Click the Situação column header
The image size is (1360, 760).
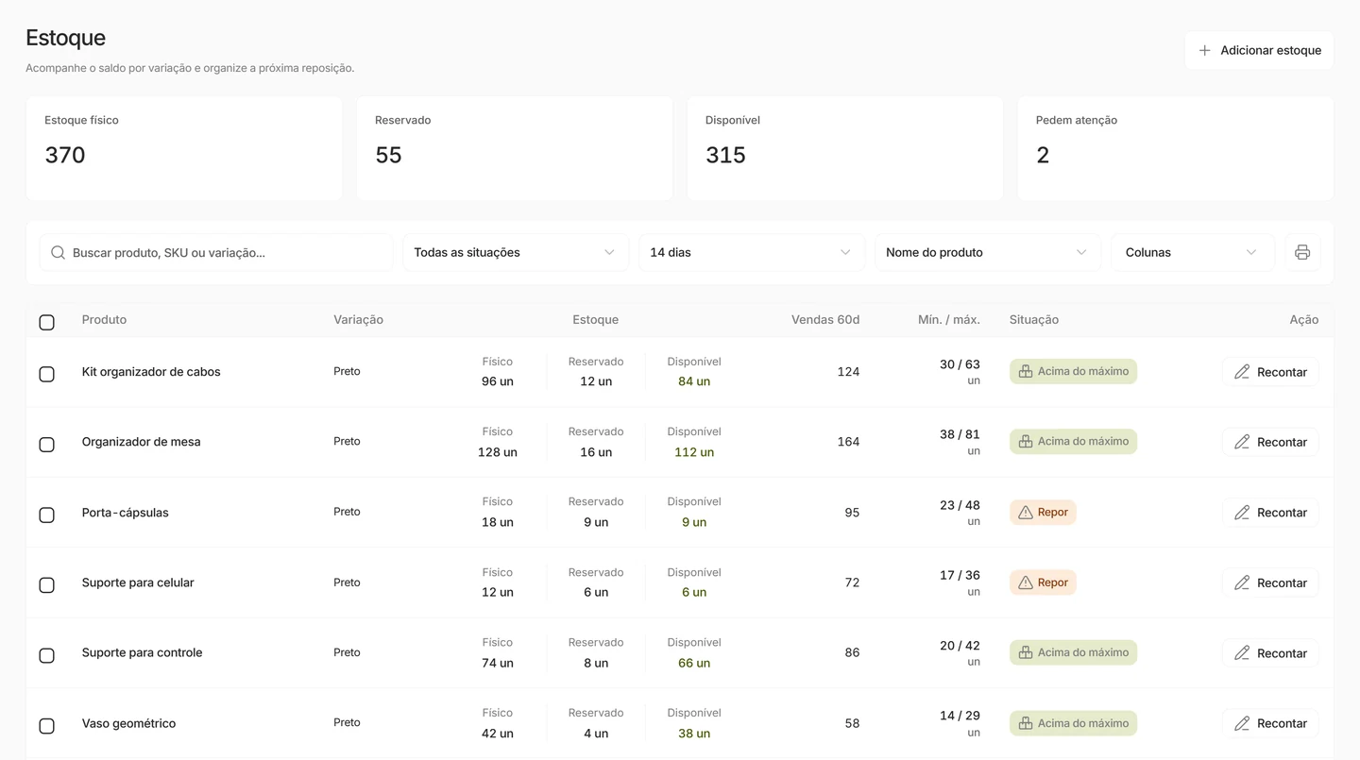(x=1034, y=319)
